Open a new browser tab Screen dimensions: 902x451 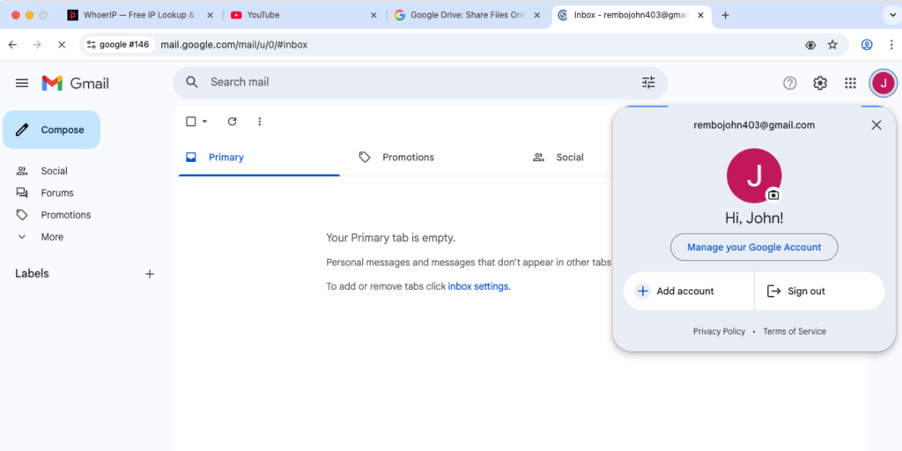[725, 16]
